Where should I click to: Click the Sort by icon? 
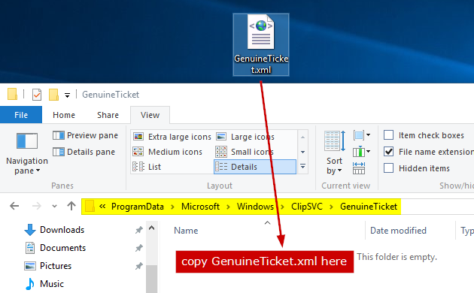334,141
